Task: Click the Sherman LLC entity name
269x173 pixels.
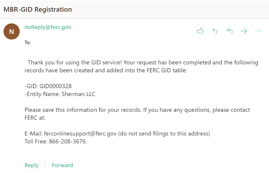Action: (x=78, y=94)
